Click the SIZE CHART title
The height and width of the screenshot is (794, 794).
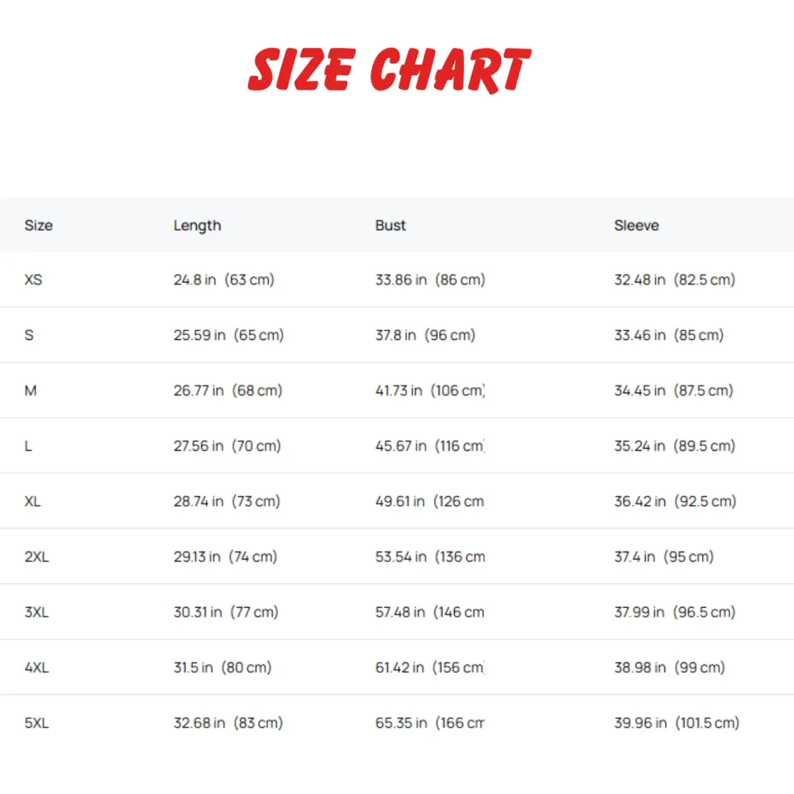click(x=389, y=70)
